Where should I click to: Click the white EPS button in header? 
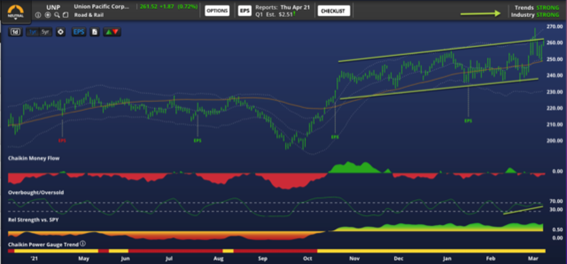point(244,11)
